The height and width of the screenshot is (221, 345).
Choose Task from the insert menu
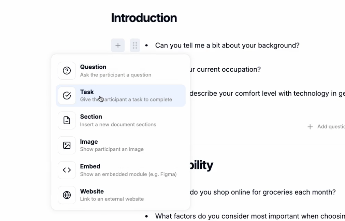point(121,95)
